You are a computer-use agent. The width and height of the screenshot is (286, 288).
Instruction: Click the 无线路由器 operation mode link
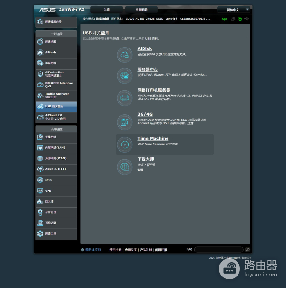(103, 19)
